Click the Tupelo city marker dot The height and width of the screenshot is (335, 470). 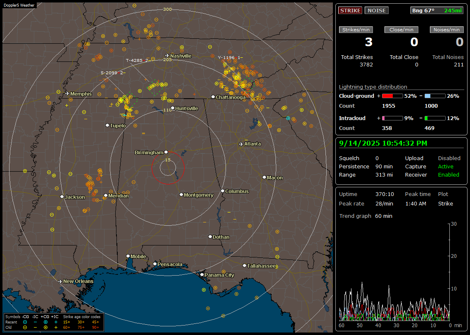tap(107, 125)
